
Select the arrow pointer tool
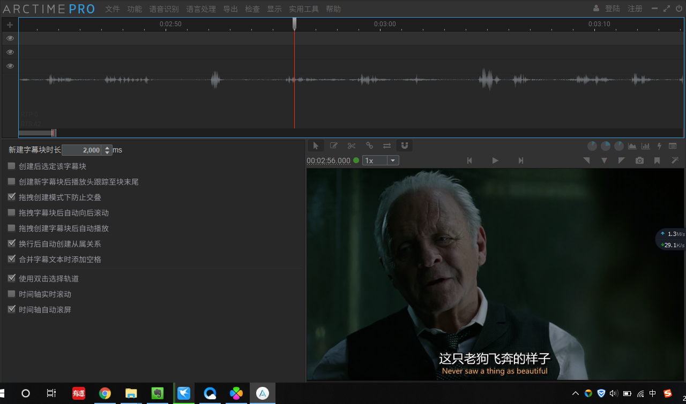click(316, 146)
